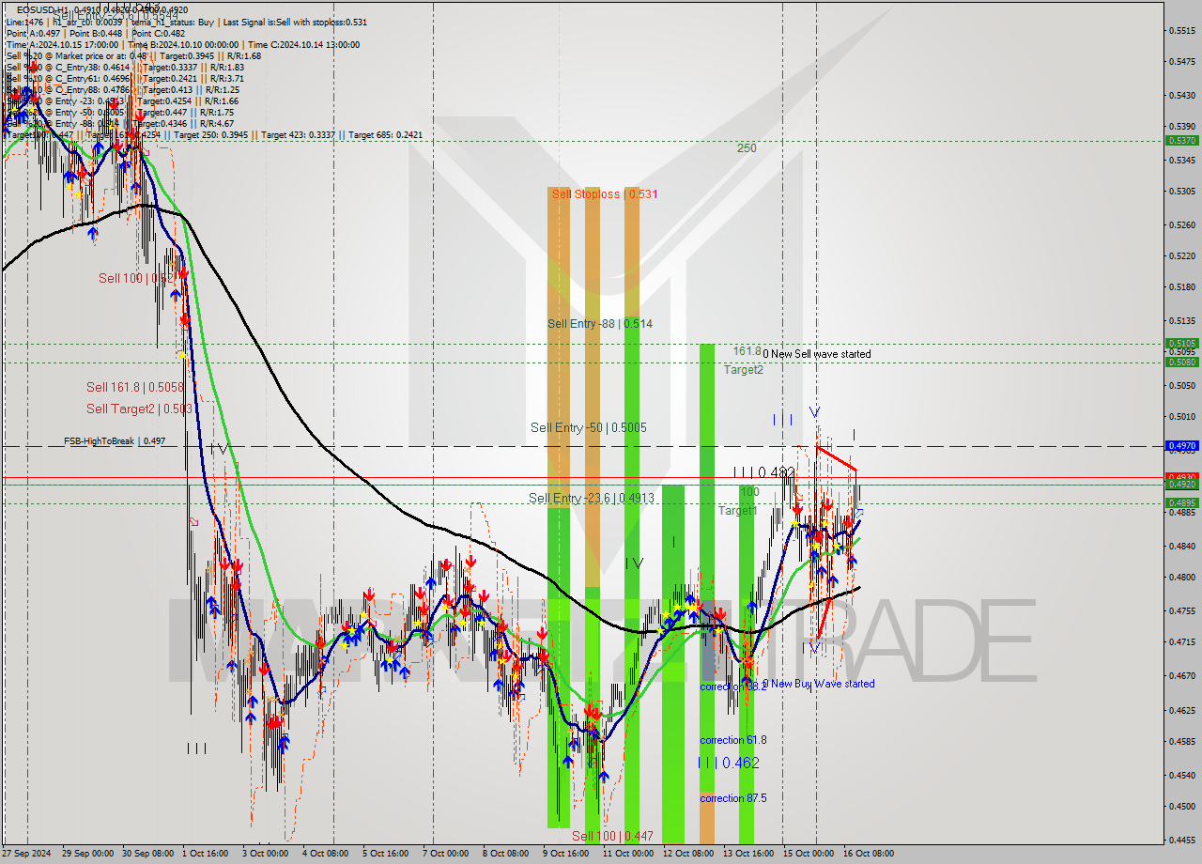
Task: Click the 'FSB-HighToBreak | 0.497' label
Action: 115,440
